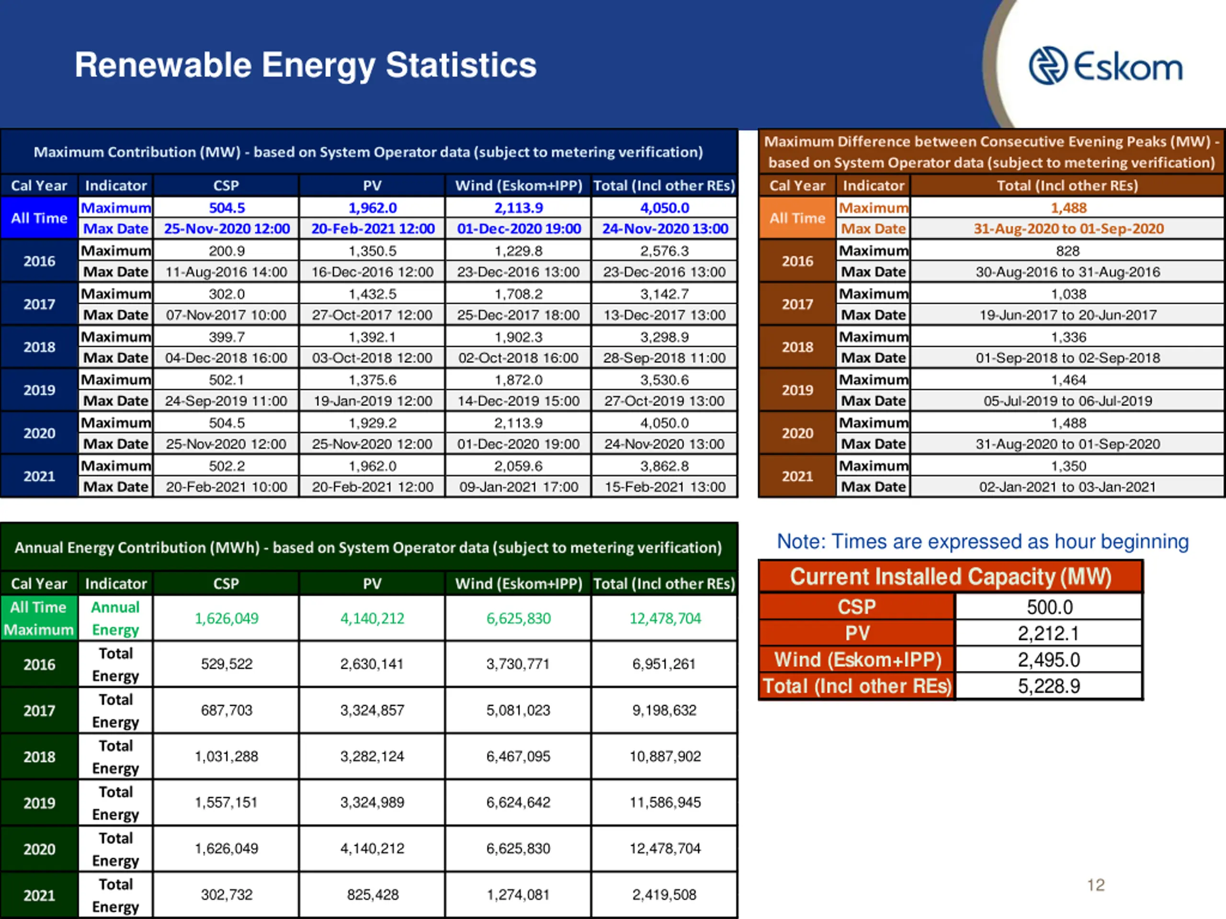Click the 302.0 CSP value for 2017
The image size is (1226, 919).
227,294
